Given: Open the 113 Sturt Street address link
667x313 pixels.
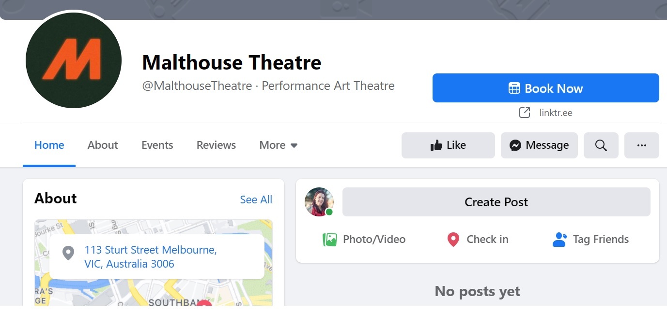Looking at the screenshot, I should 151,257.
